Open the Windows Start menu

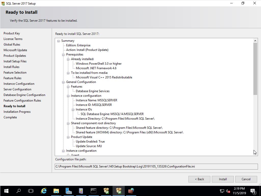[x=6, y=191]
